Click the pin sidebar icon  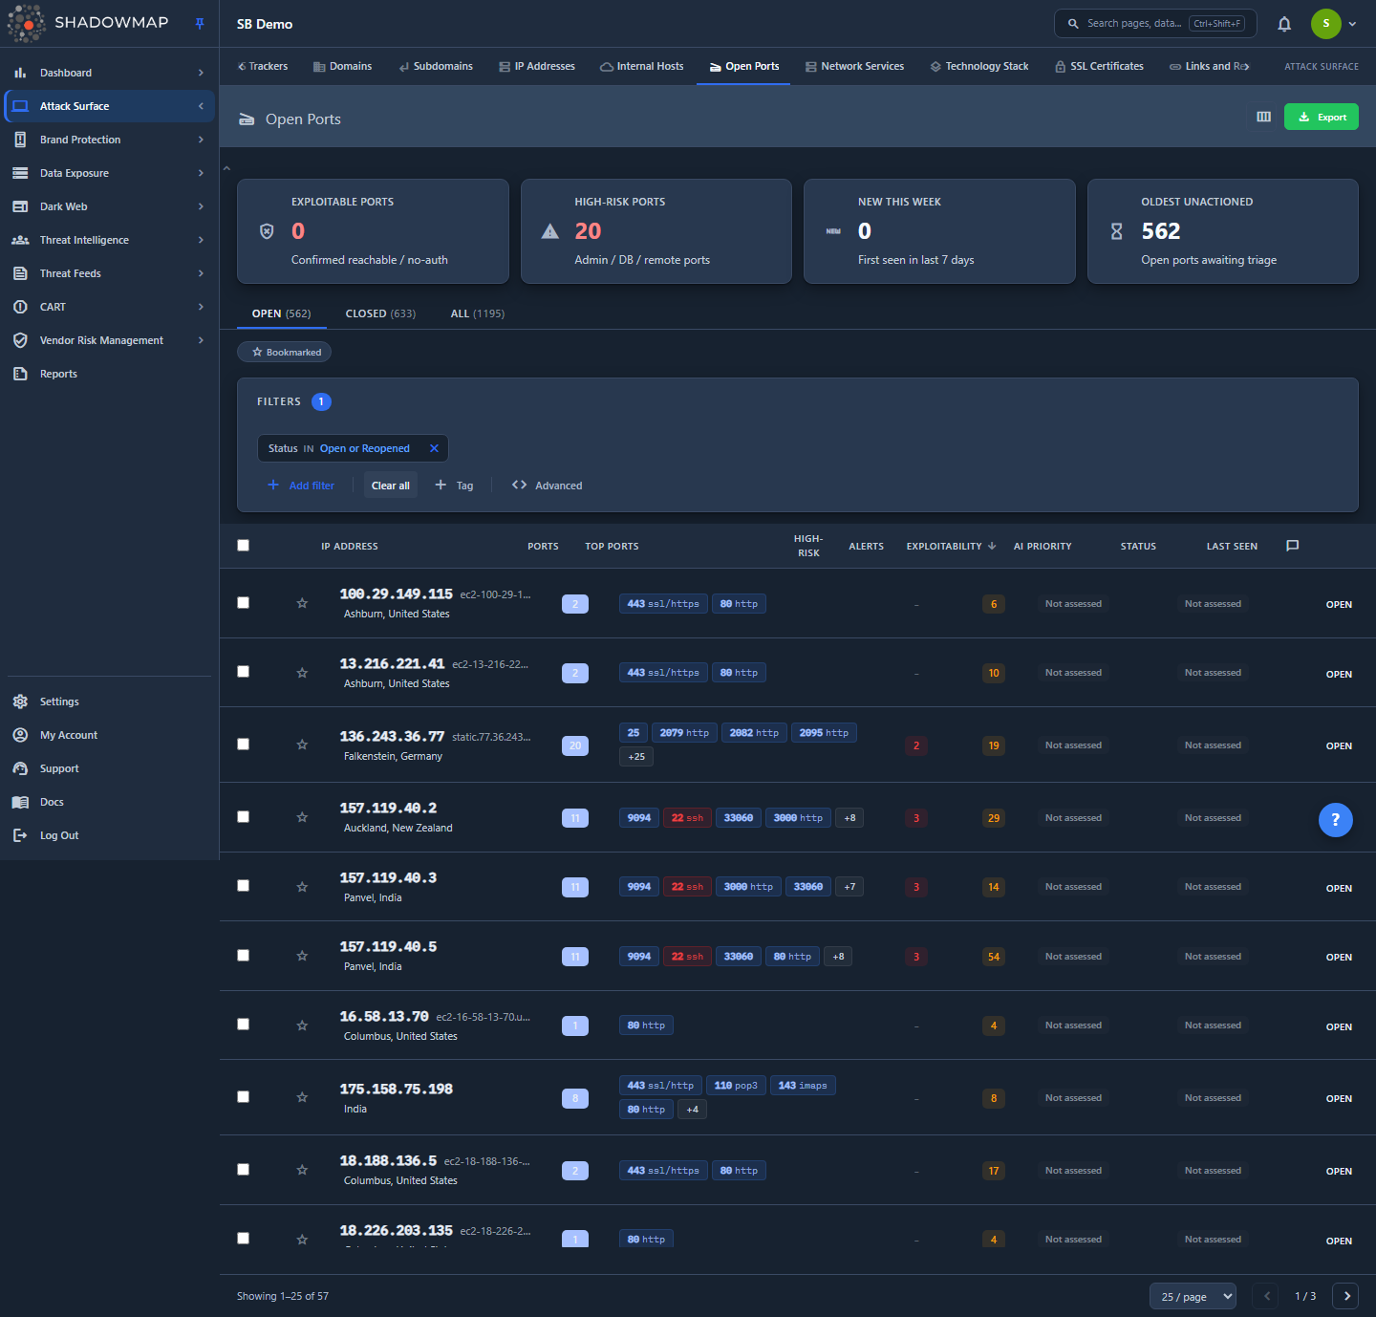pos(200,24)
